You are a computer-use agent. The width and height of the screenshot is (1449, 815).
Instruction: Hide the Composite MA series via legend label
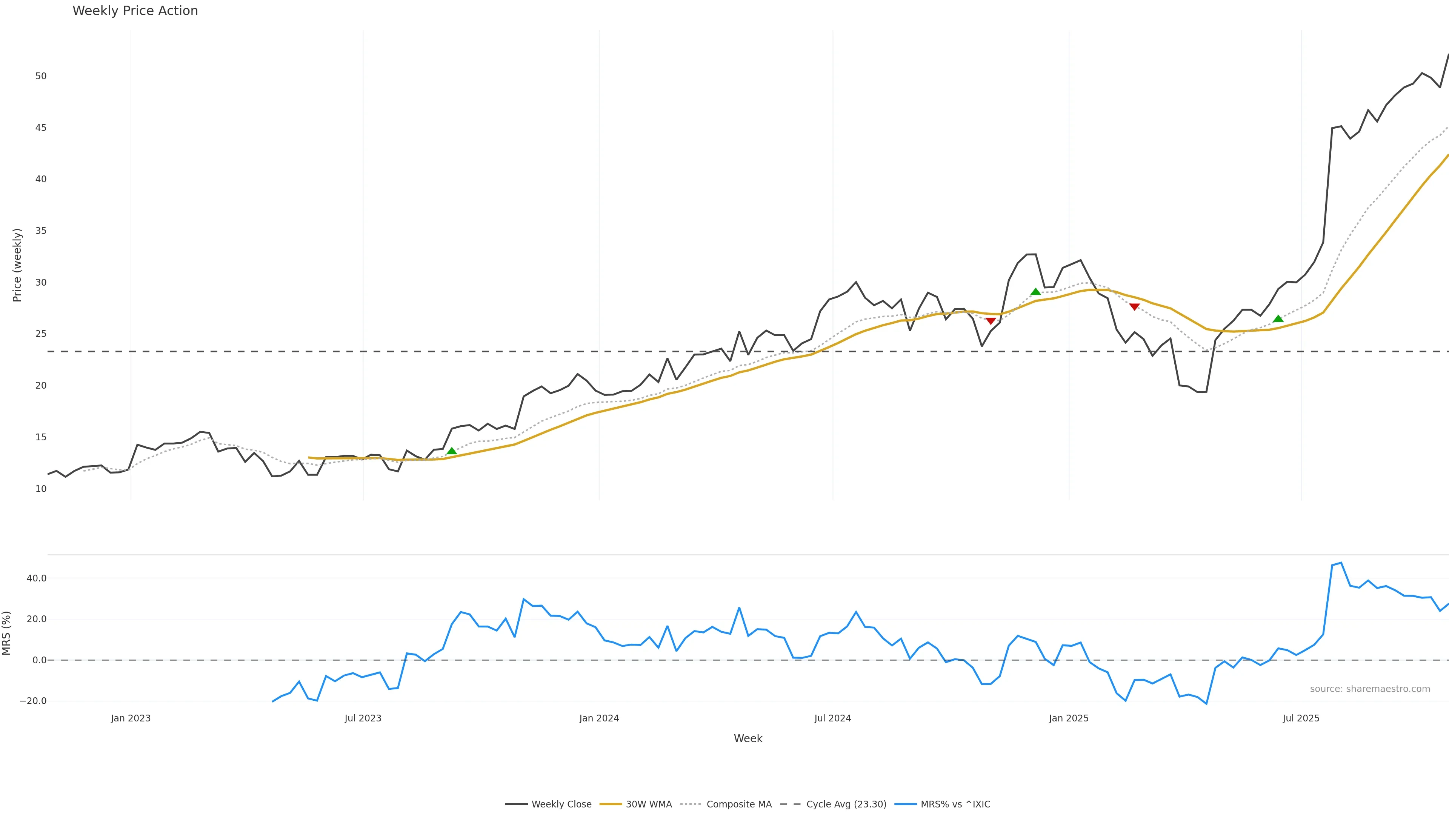click(738, 804)
